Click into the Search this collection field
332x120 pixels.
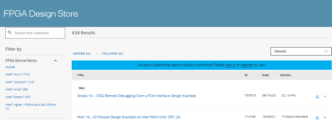tap(35, 33)
